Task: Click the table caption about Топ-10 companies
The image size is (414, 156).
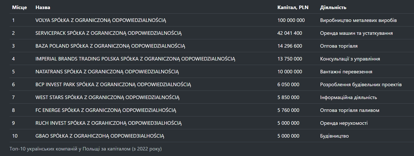Action: tap(86, 149)
